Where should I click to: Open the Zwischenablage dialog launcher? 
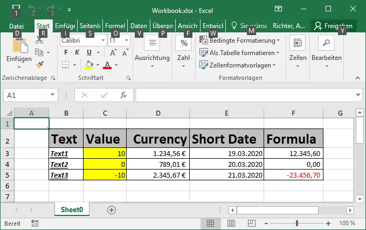coord(53,78)
